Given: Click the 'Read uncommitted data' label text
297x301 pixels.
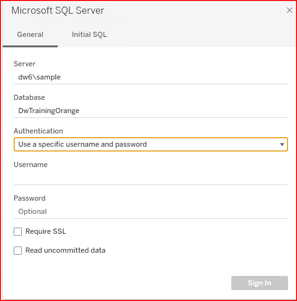Looking at the screenshot, I should click(x=65, y=250).
